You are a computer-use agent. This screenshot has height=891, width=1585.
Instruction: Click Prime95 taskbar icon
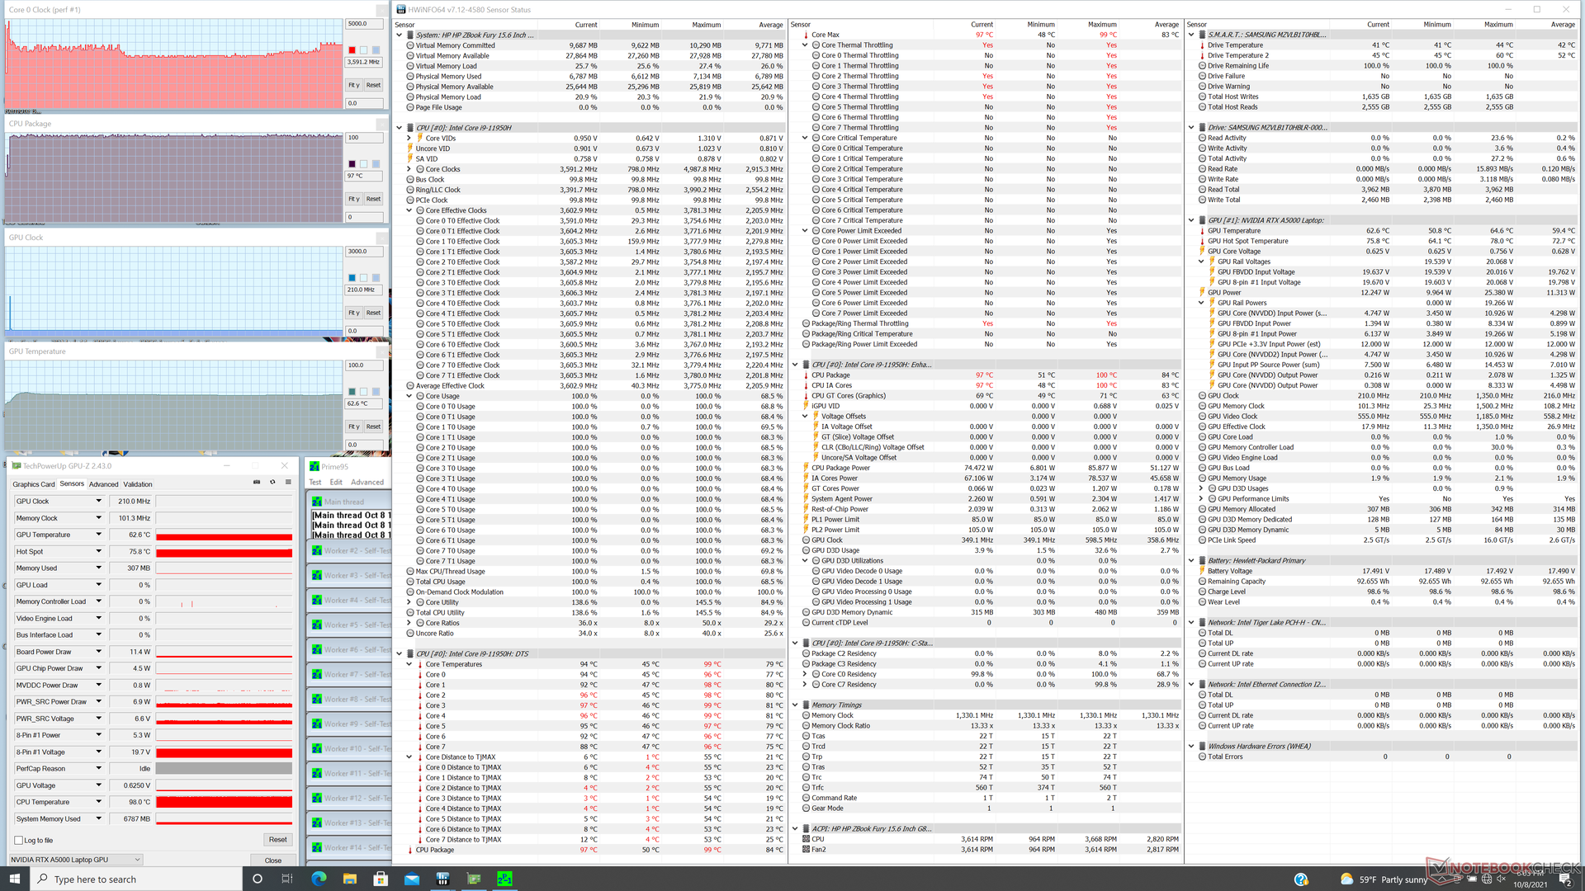pos(504,879)
